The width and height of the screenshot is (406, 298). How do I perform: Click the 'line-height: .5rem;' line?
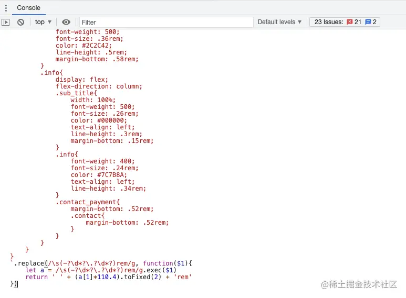(x=91, y=52)
